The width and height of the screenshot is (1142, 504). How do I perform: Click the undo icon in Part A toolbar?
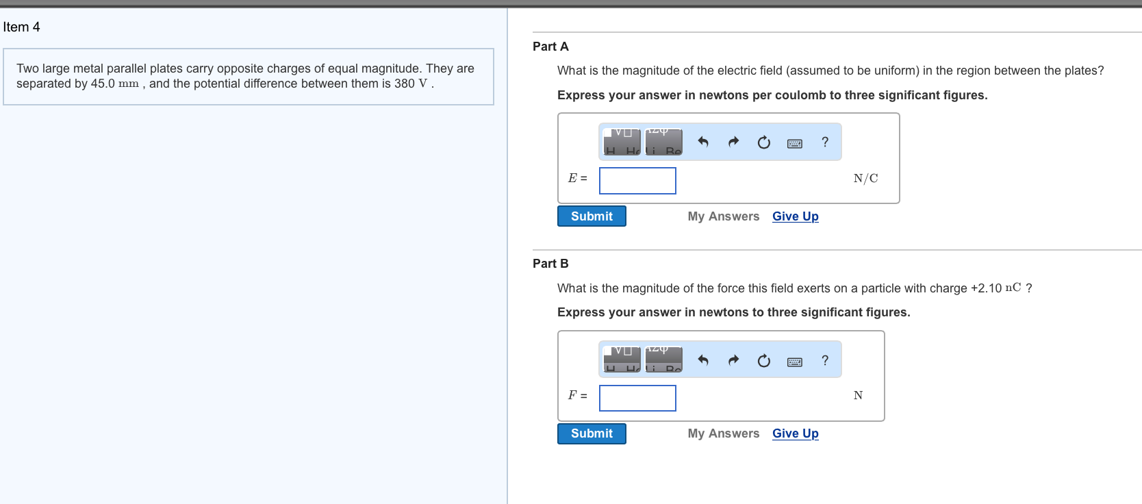click(702, 142)
